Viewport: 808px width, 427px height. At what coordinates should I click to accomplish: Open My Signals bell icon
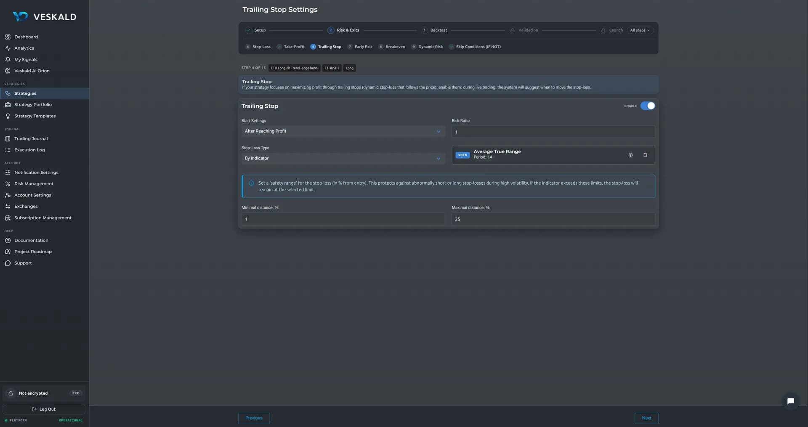click(x=8, y=60)
